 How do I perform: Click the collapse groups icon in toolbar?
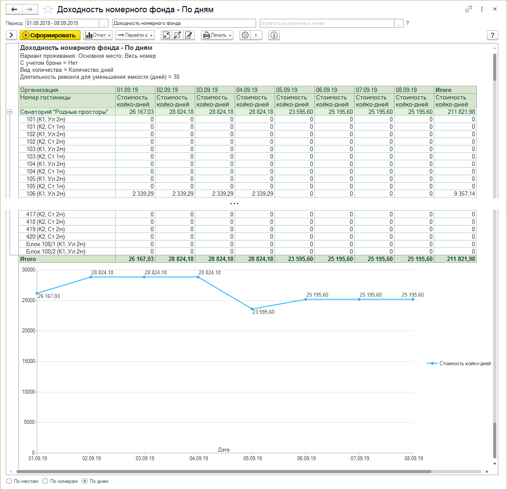[166, 35]
